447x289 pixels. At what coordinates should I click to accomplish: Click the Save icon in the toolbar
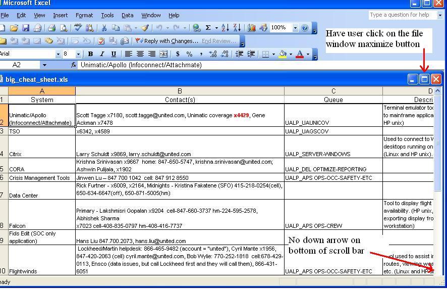[26, 28]
